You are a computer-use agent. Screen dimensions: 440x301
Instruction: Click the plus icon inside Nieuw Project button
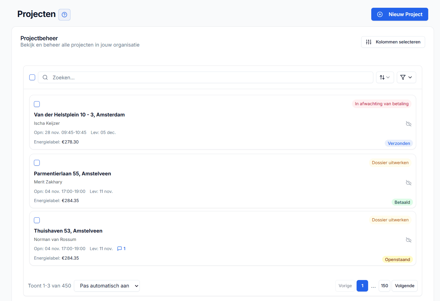380,14
